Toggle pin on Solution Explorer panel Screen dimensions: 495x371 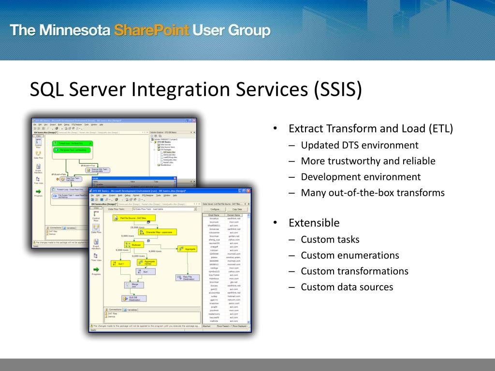pos(191,132)
